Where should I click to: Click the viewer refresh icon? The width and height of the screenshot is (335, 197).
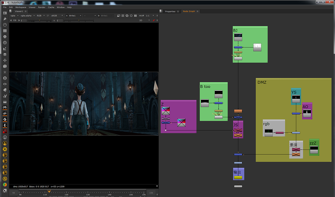coord(127,16)
